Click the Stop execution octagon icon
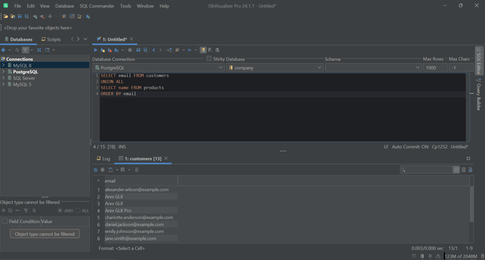This screenshot has width=485, height=260. (130, 50)
